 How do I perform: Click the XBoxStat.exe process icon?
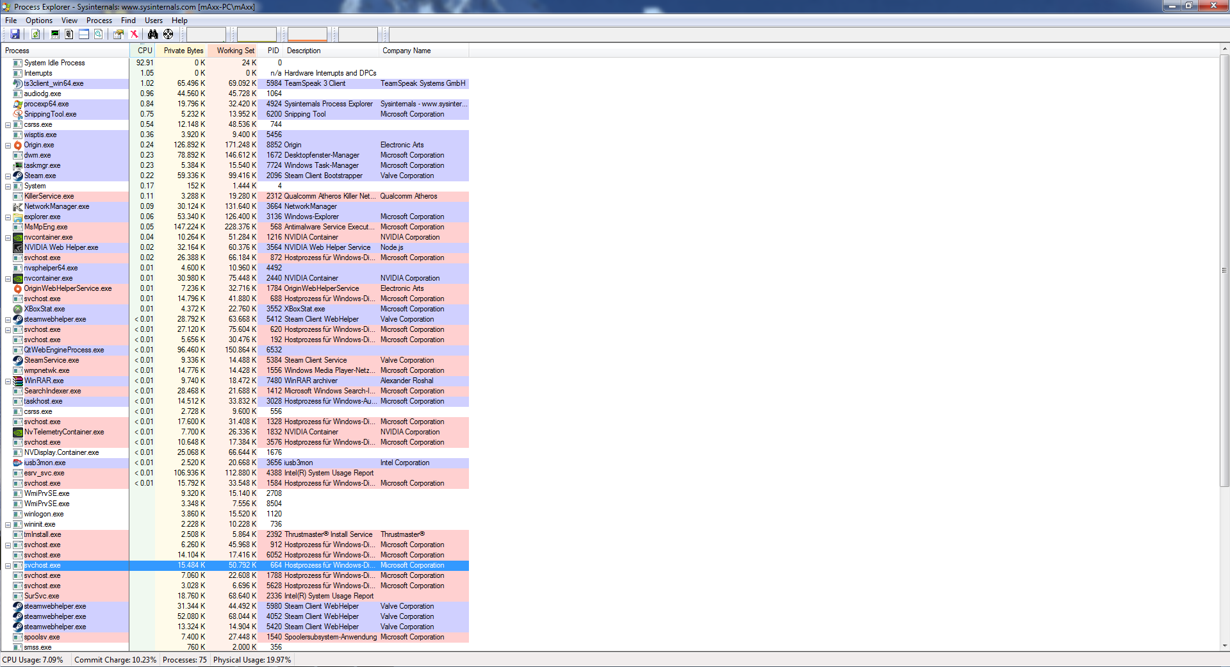[x=18, y=309]
